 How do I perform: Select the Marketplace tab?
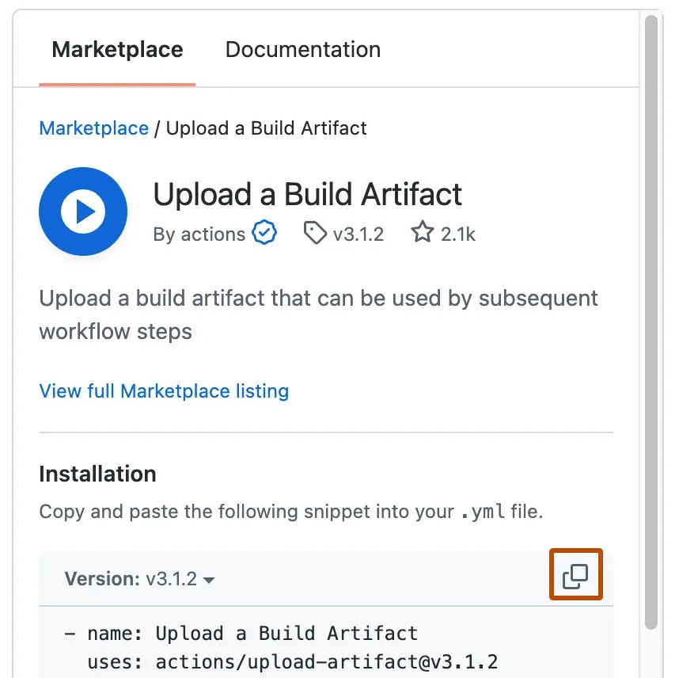tap(117, 50)
